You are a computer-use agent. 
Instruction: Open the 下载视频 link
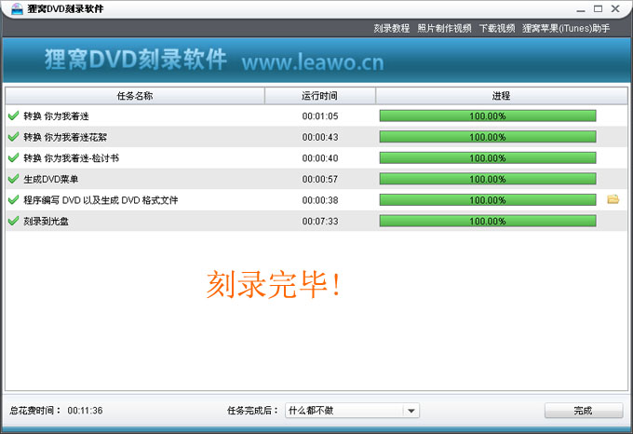click(x=497, y=28)
